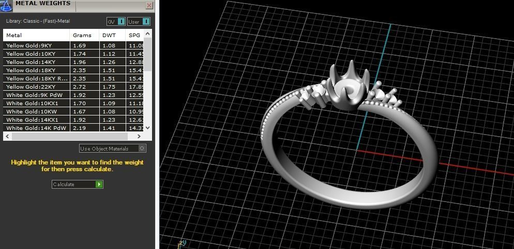The height and width of the screenshot is (249, 514).
Task: Select the Yellow Gold:14KY row
Action: pyautogui.click(x=73, y=62)
